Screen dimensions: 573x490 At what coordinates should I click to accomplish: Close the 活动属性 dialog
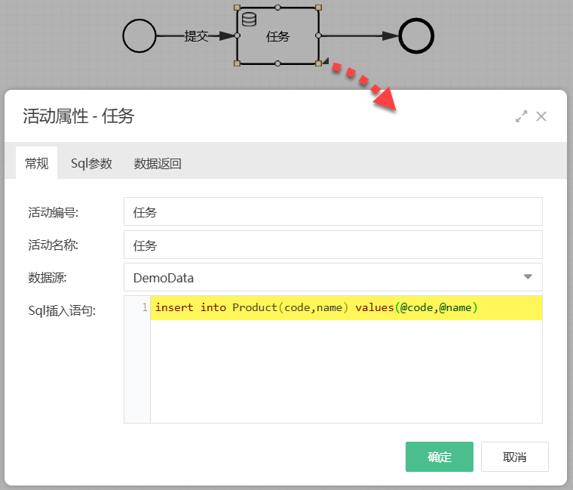coord(541,116)
